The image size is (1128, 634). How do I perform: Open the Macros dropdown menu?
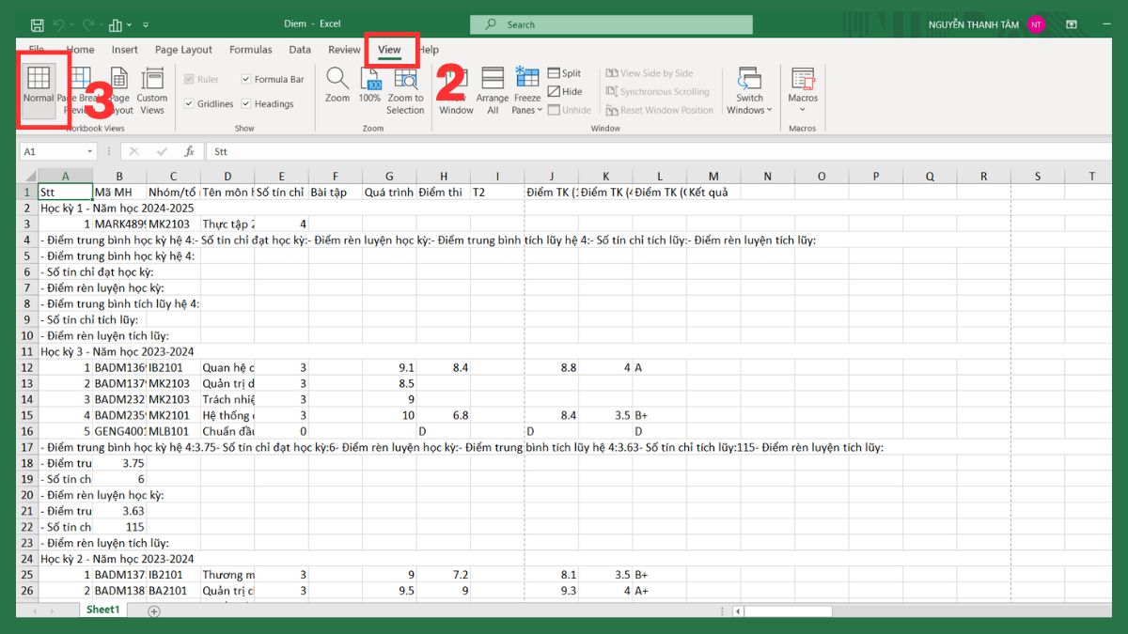[803, 89]
